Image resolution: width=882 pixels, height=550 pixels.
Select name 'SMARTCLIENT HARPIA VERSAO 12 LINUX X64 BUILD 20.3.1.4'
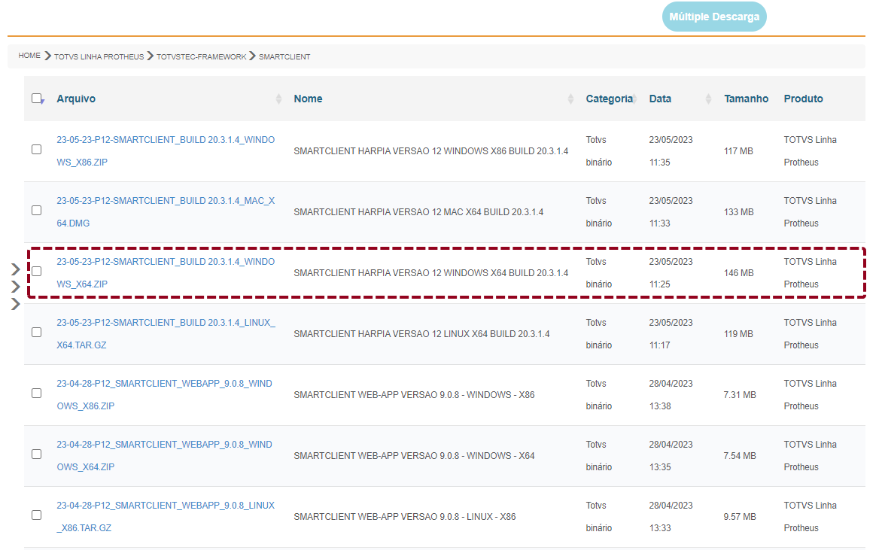tap(422, 334)
